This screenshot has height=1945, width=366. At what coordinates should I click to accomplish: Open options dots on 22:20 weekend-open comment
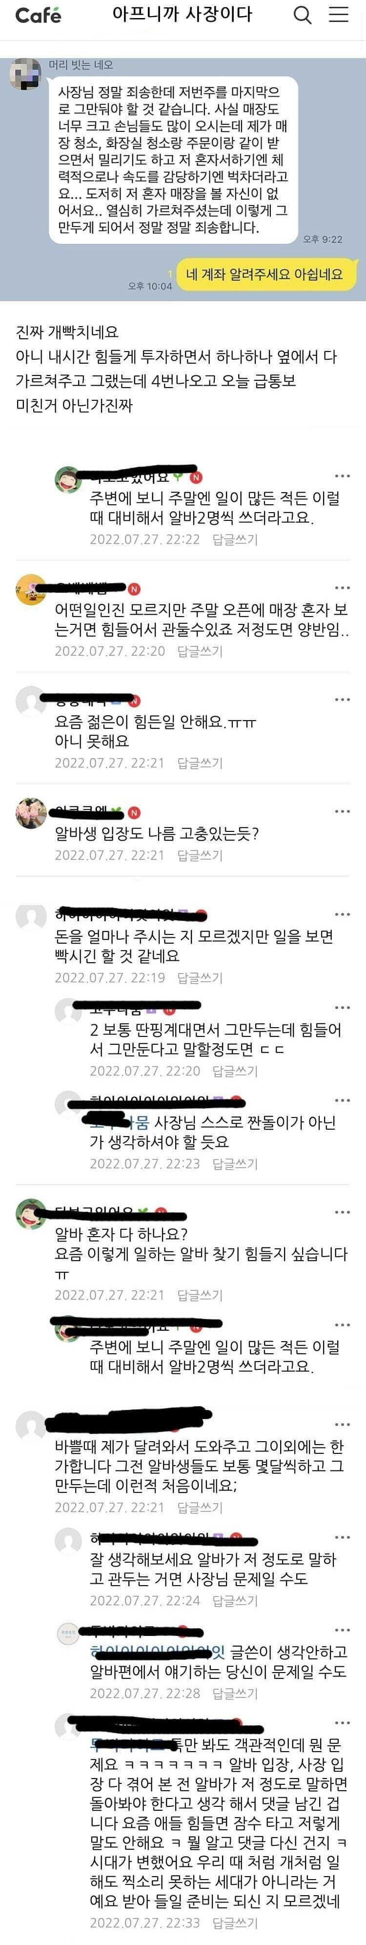(x=343, y=587)
